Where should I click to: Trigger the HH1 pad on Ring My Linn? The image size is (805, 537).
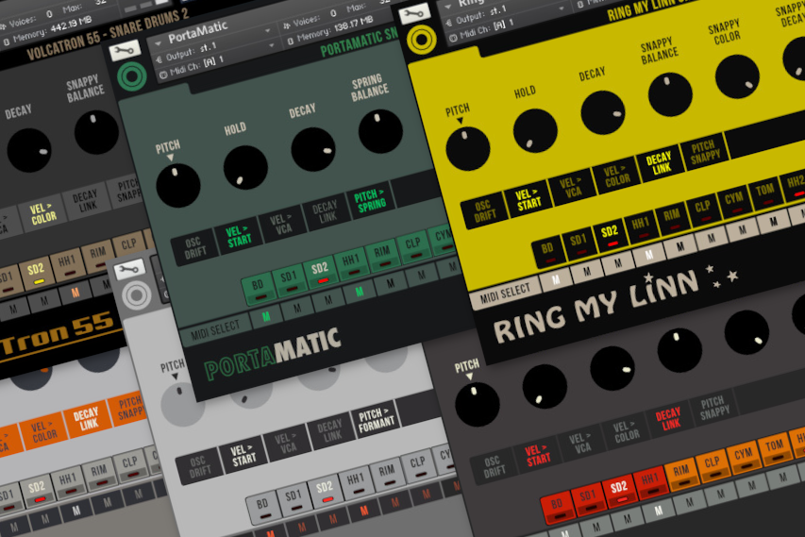click(x=641, y=227)
